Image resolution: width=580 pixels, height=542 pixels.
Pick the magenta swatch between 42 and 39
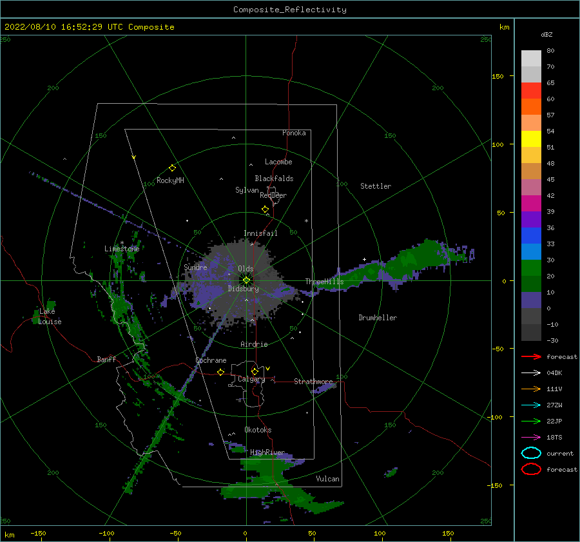(x=531, y=203)
